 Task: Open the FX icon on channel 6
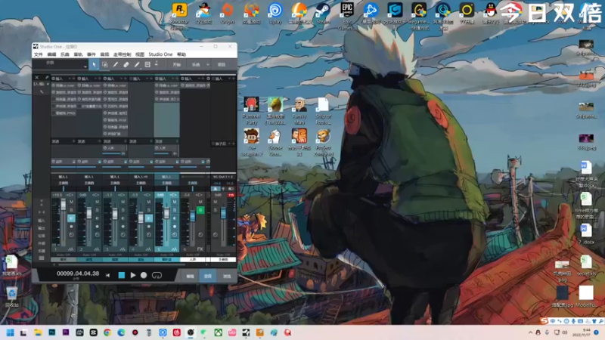[x=200, y=249]
